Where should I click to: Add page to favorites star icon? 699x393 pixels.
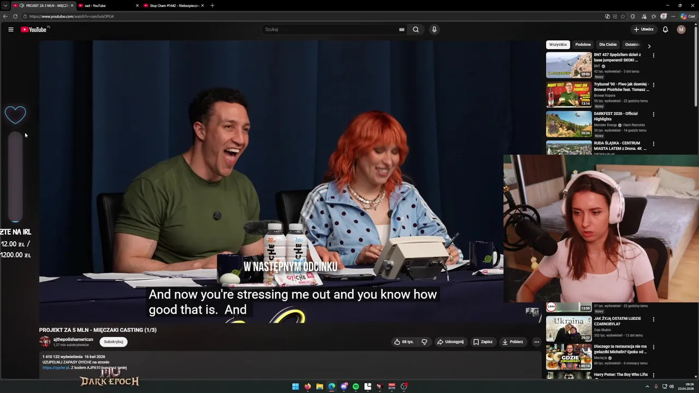[x=623, y=16]
